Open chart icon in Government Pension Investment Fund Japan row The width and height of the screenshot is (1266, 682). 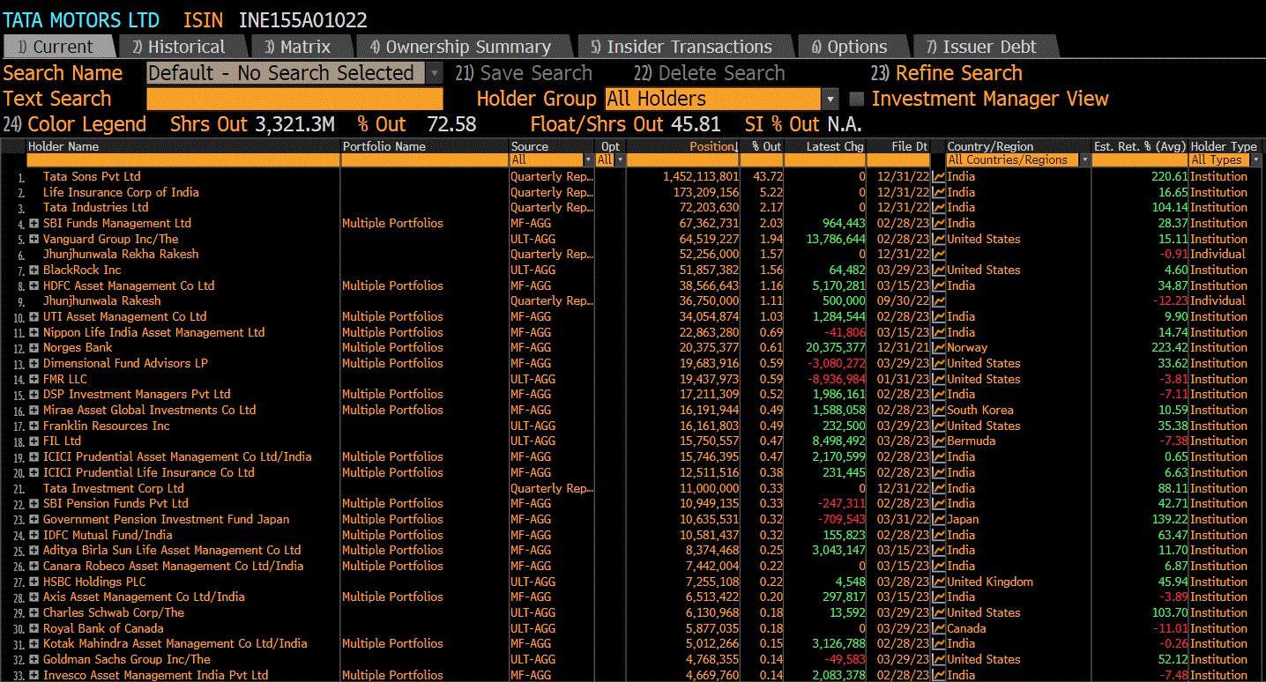pyautogui.click(x=939, y=519)
